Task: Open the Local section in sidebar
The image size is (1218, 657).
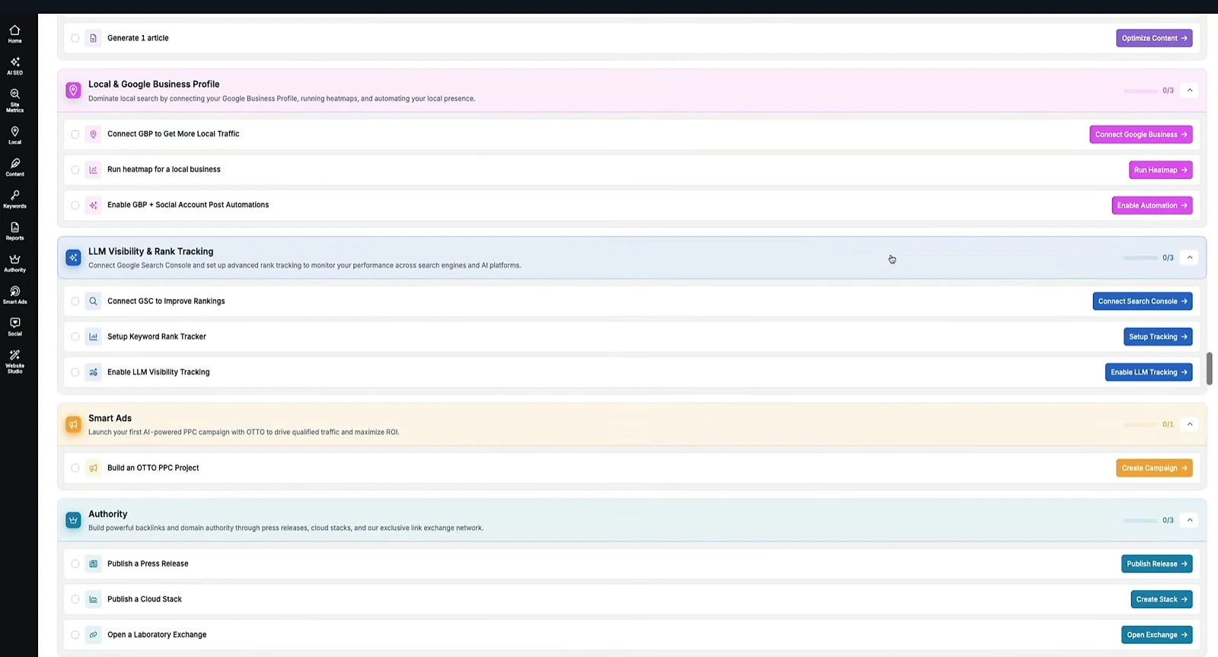Action: [14, 136]
